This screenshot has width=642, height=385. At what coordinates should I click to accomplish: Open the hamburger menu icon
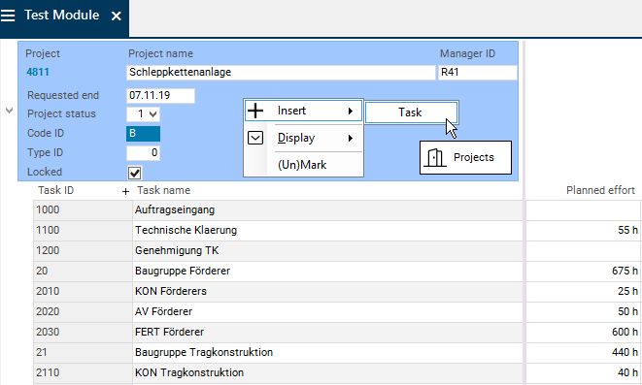click(x=8, y=16)
